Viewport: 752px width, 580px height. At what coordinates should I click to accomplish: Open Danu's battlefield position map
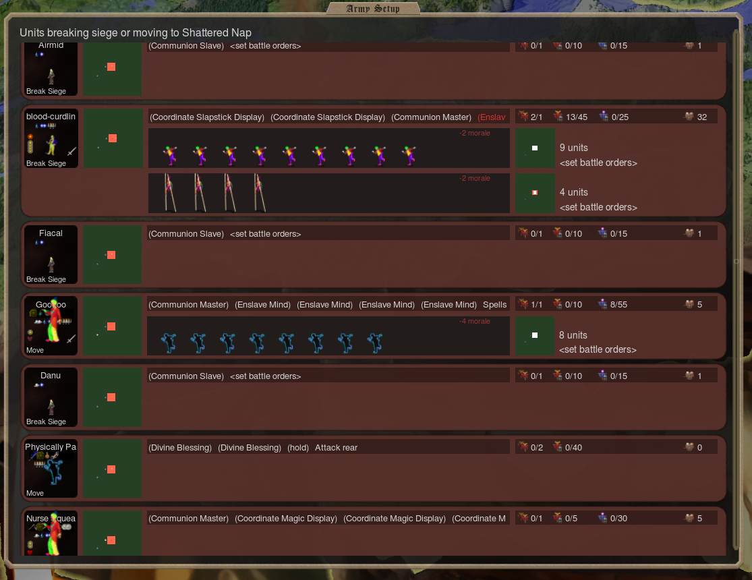112,397
